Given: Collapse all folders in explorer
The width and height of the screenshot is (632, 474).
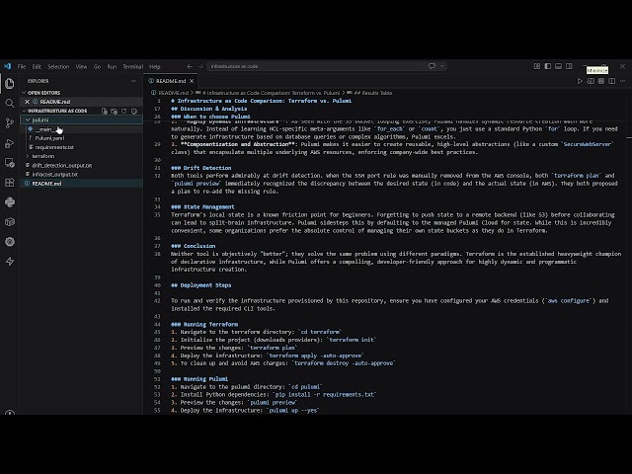Looking at the screenshot, I should [x=134, y=111].
